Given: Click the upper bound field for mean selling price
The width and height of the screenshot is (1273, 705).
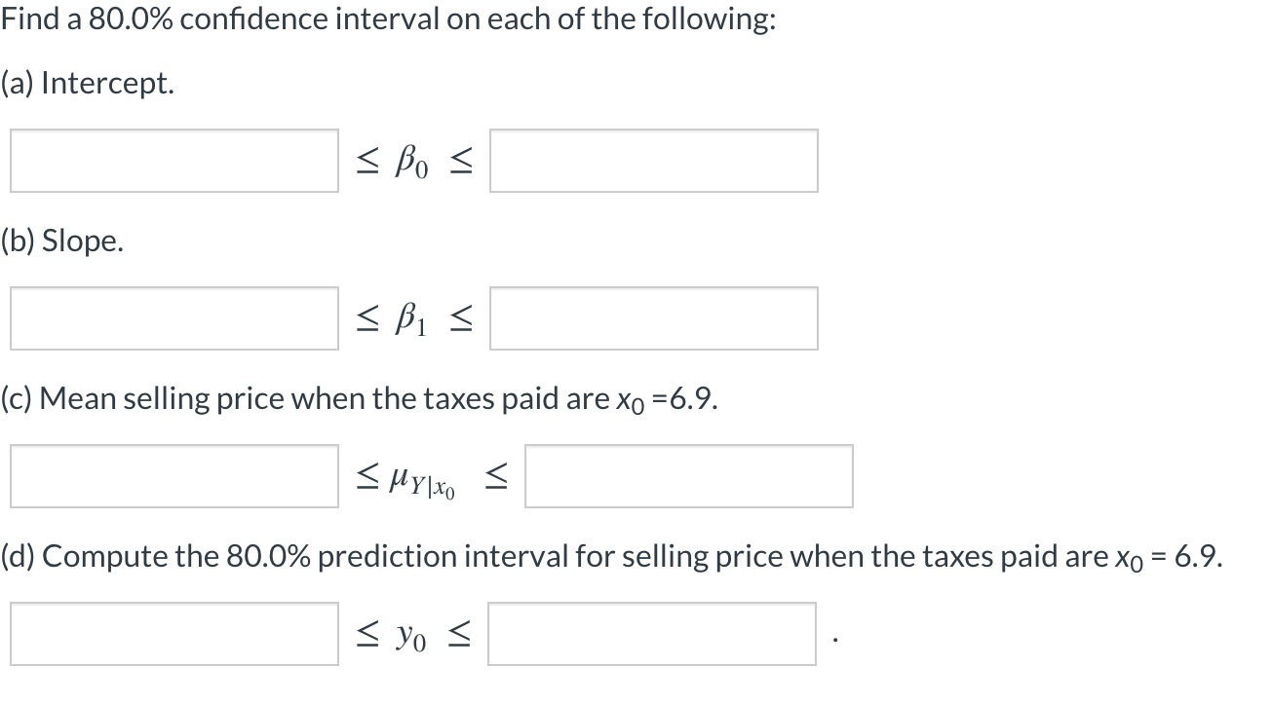Looking at the screenshot, I should pyautogui.click(x=688, y=476).
